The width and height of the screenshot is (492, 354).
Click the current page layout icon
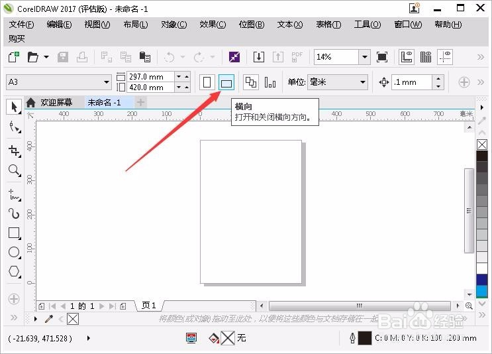270,82
